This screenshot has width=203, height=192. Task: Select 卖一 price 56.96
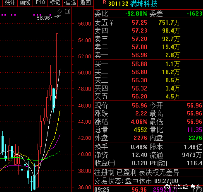click(x=140, y=55)
